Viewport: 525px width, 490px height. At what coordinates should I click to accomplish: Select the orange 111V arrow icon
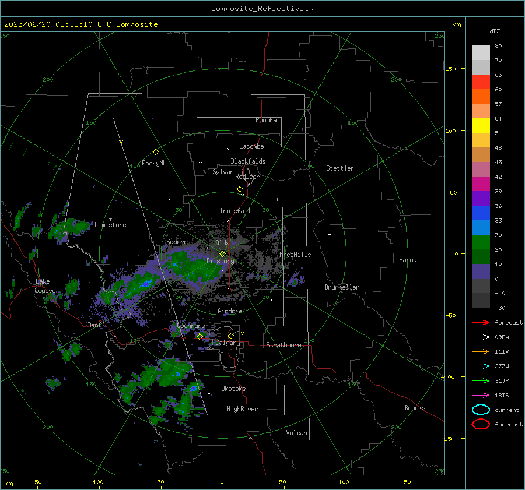point(481,351)
